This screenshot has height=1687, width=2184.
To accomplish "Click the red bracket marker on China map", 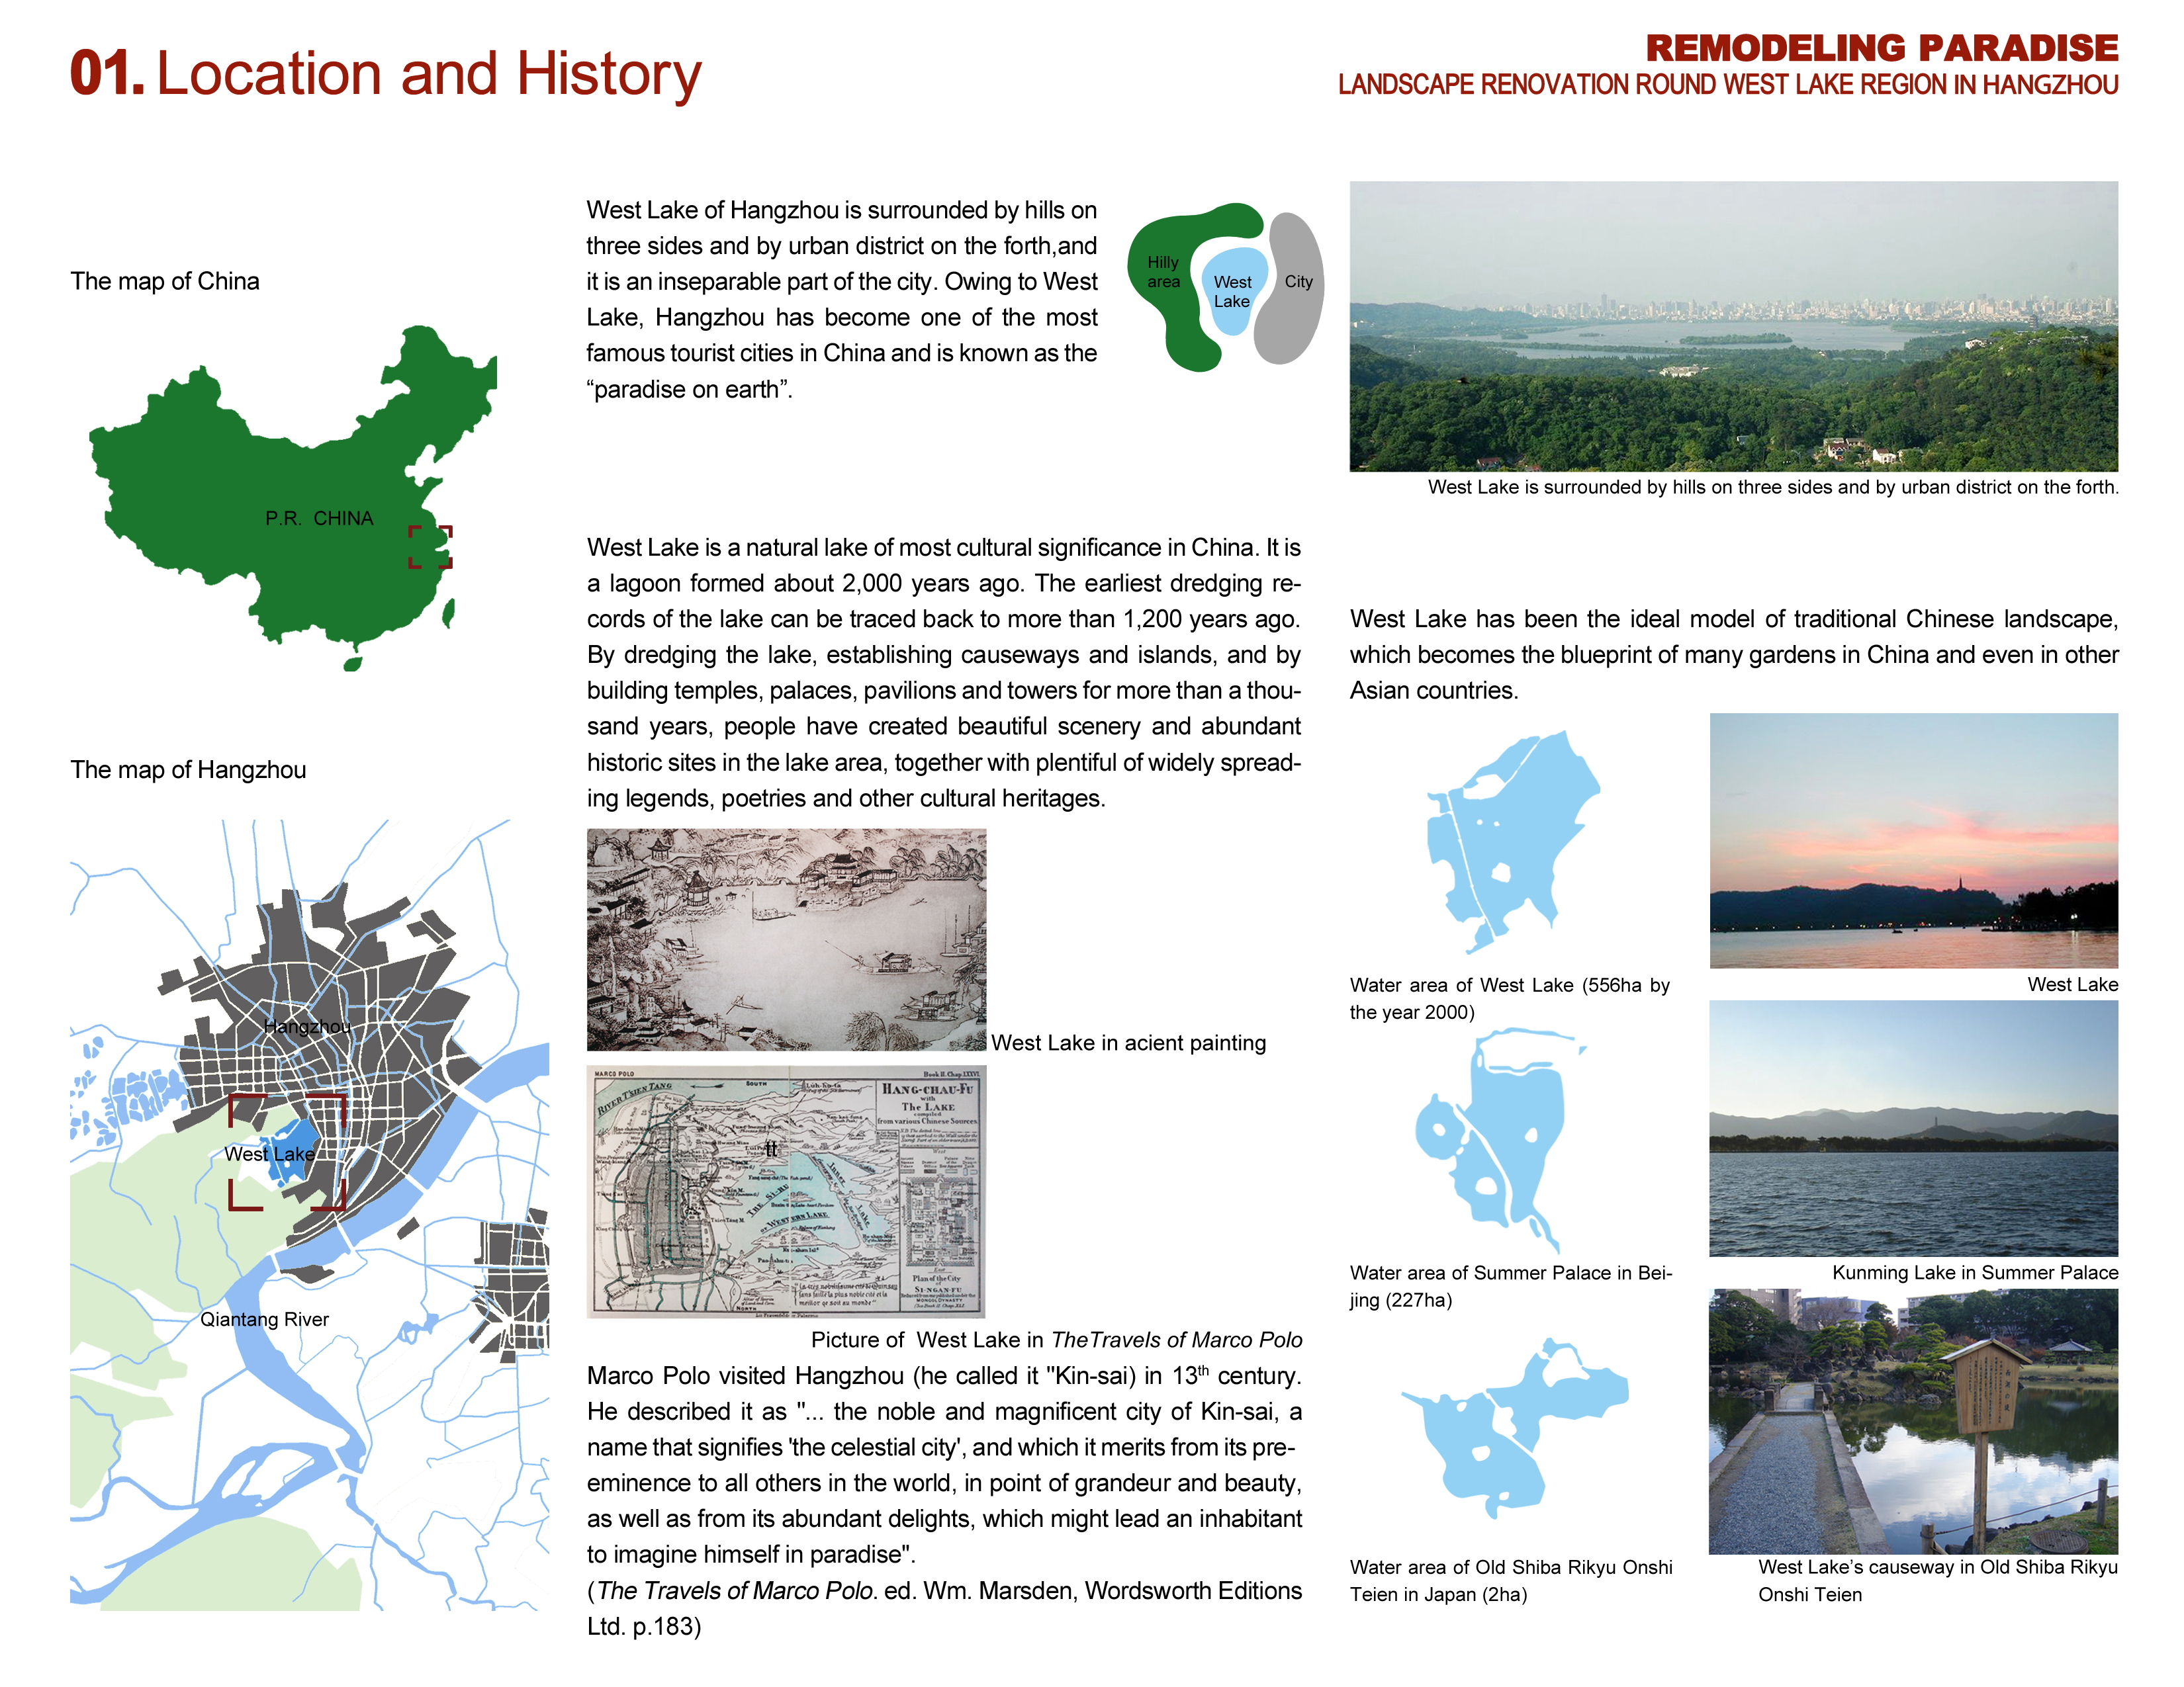I will coord(430,546).
